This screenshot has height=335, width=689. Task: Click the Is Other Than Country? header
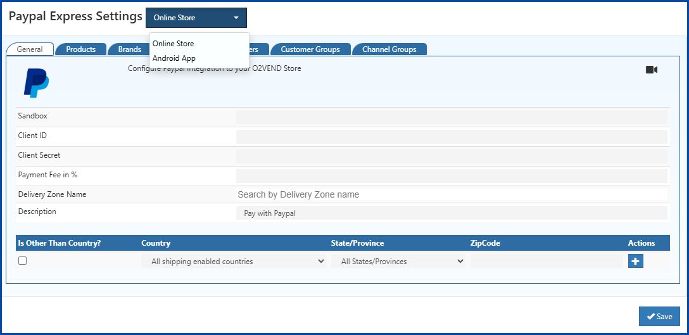(x=60, y=243)
